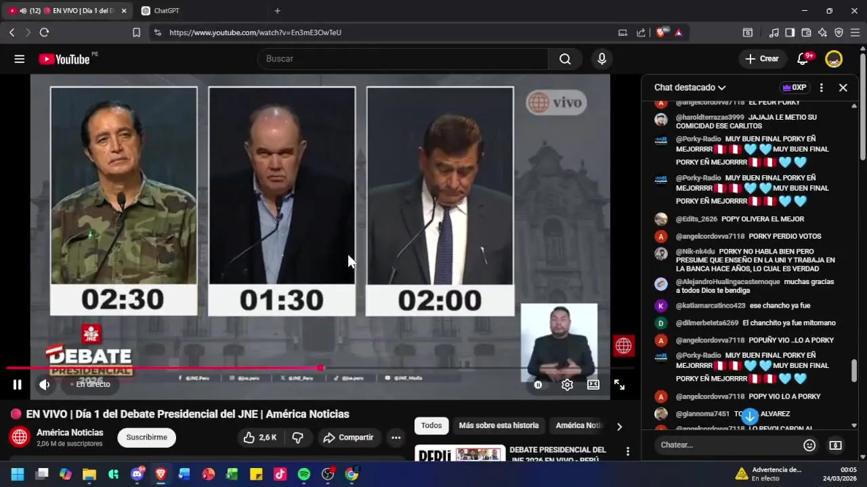This screenshot has height=487, width=867.
Task: Expand the Chat destacado dropdown
Action: click(x=690, y=87)
